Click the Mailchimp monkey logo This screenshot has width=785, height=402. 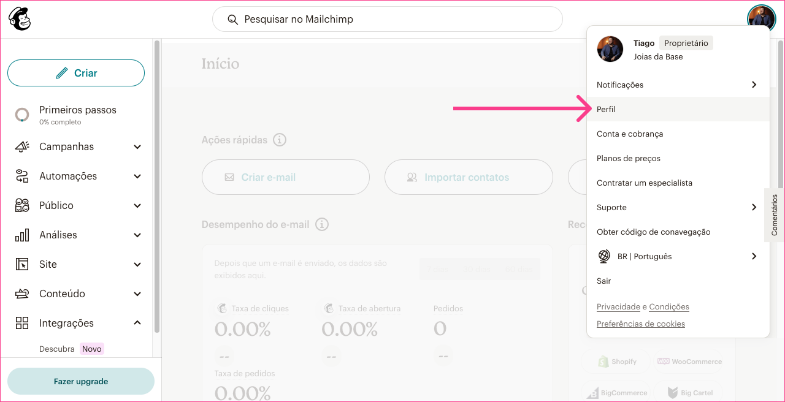click(20, 19)
